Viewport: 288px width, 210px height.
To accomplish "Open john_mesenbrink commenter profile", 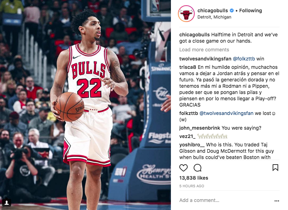I will click(200, 128).
